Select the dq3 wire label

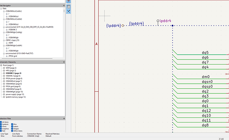[x=205, y=96]
